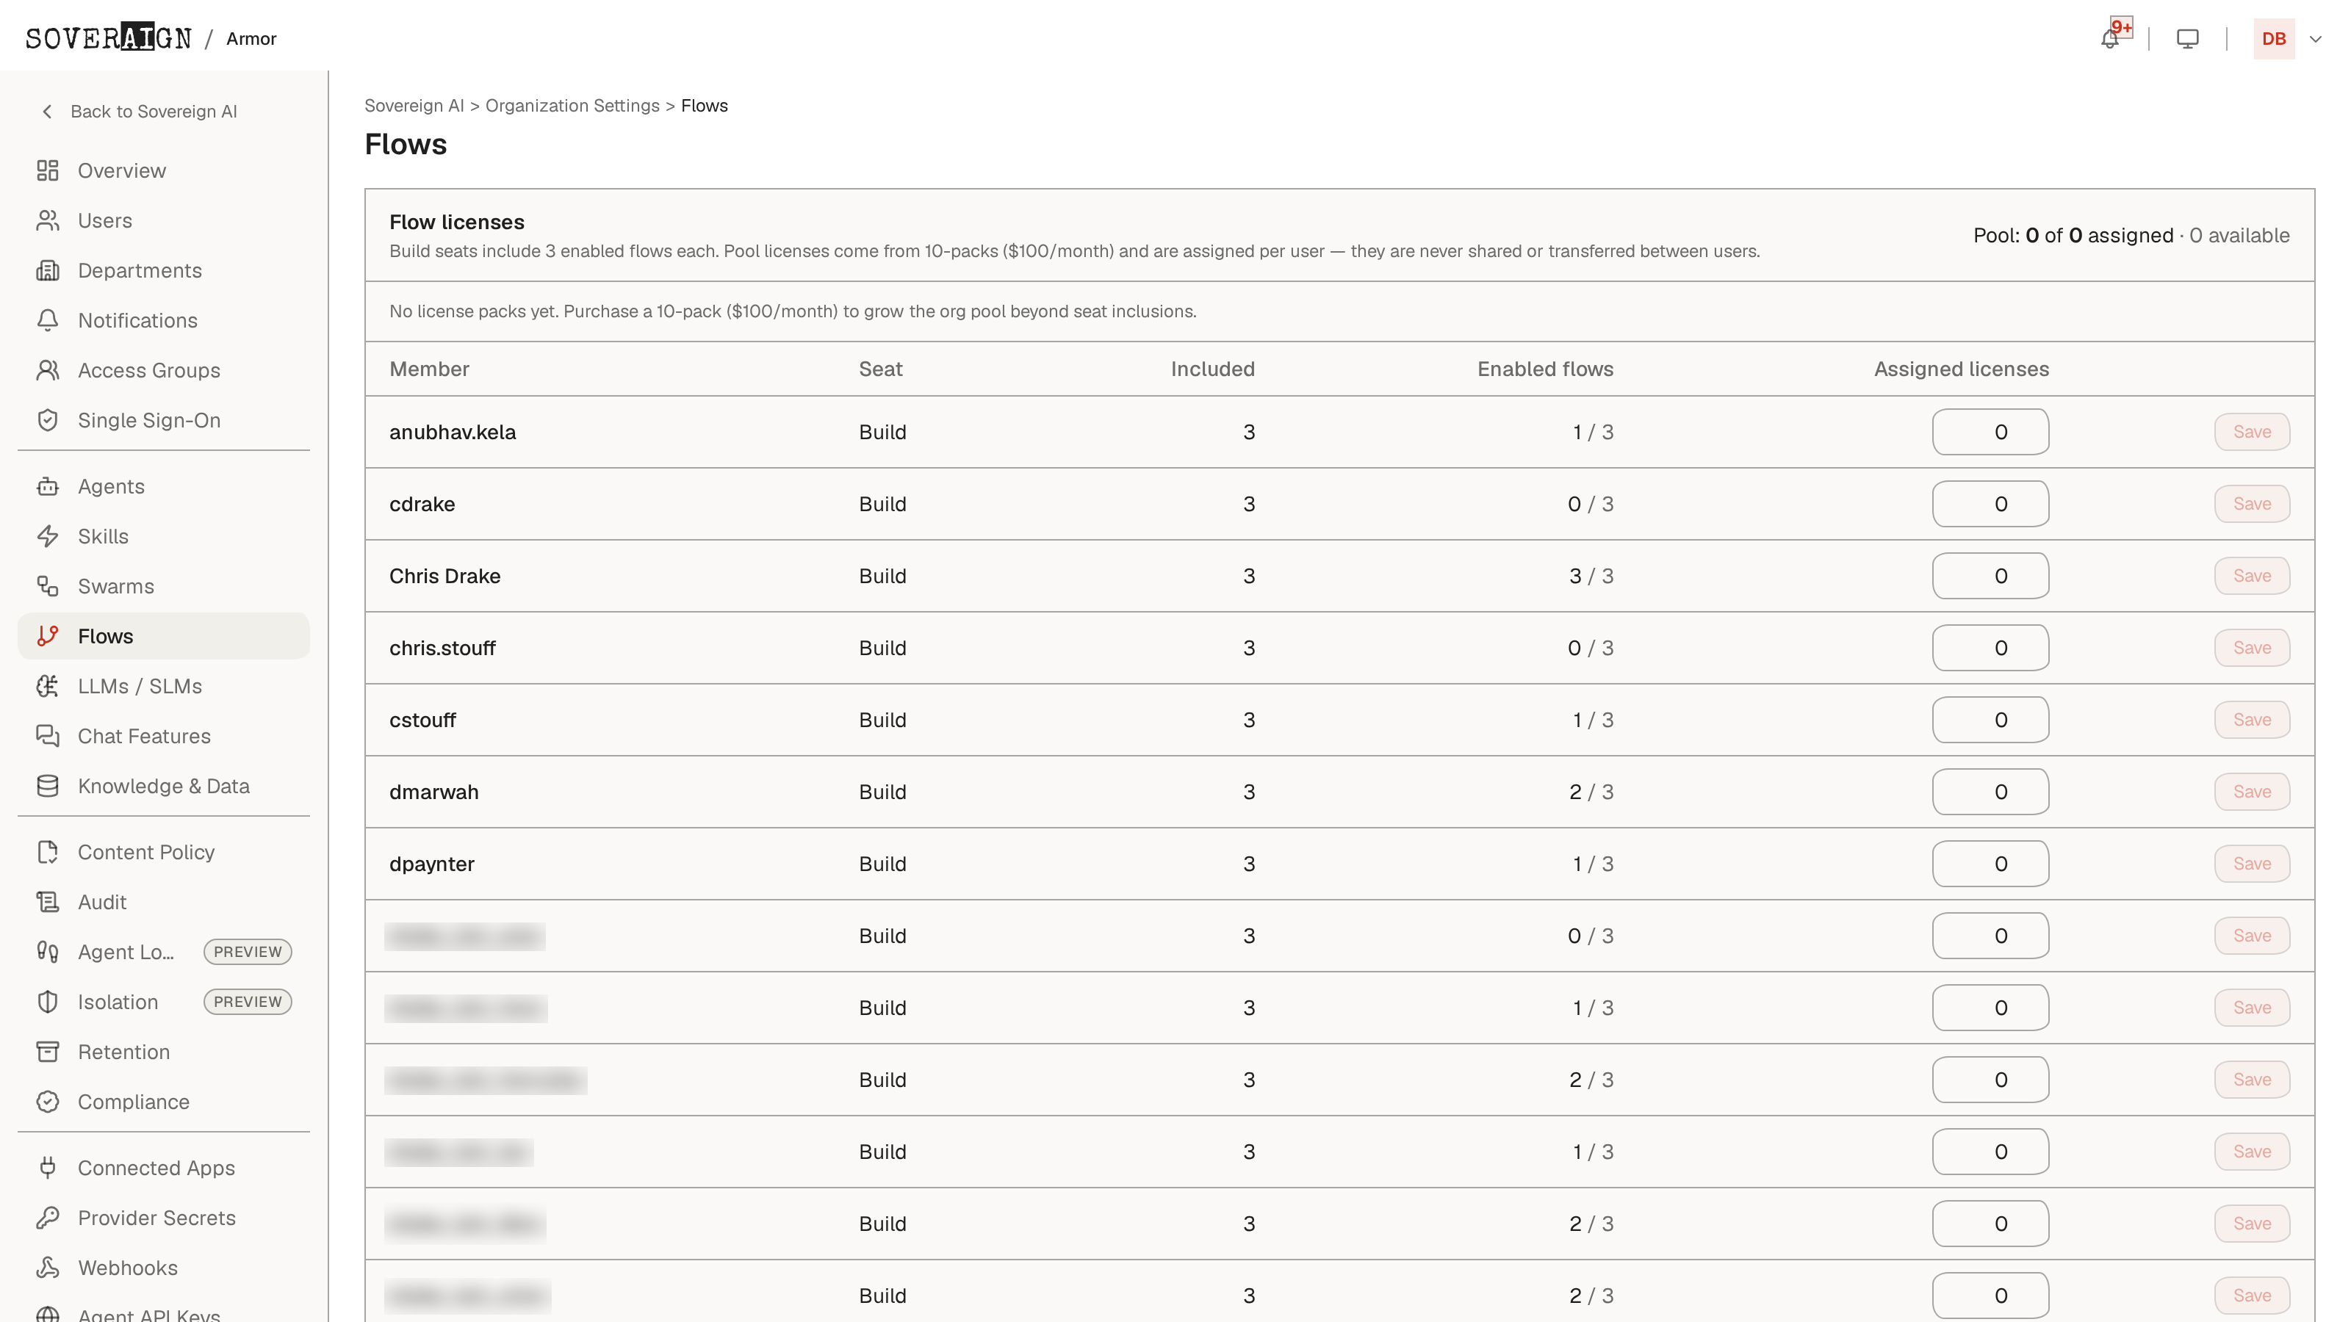Open Webhooks in the sidebar

(163, 1268)
